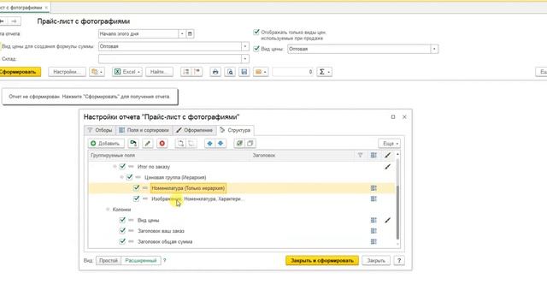Switch to the Отборы tab

tap(100, 130)
